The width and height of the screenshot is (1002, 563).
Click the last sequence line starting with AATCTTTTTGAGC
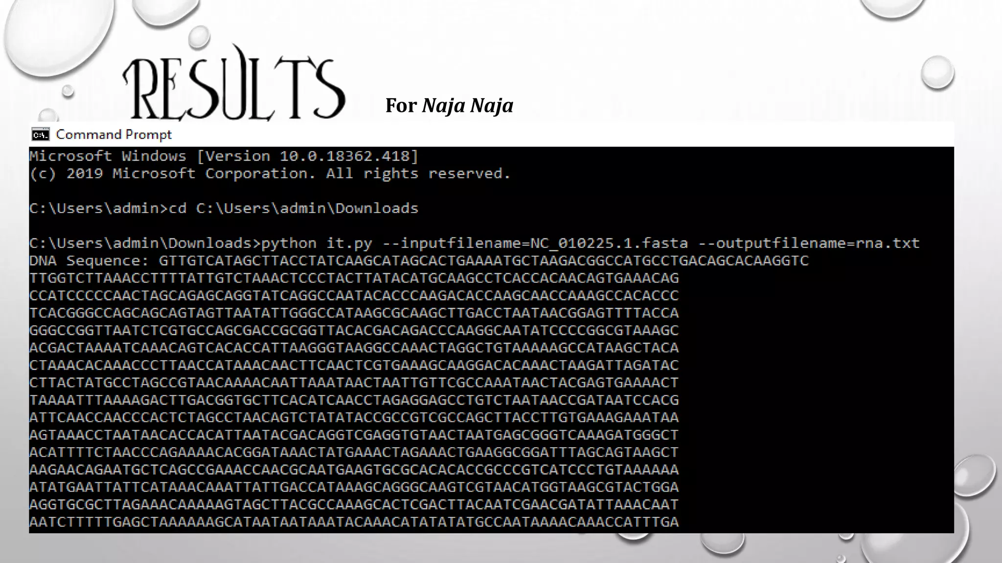click(x=354, y=522)
